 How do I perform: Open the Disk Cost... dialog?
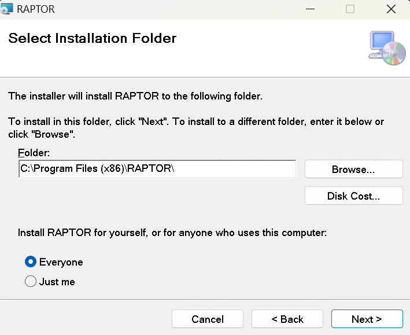coord(353,196)
